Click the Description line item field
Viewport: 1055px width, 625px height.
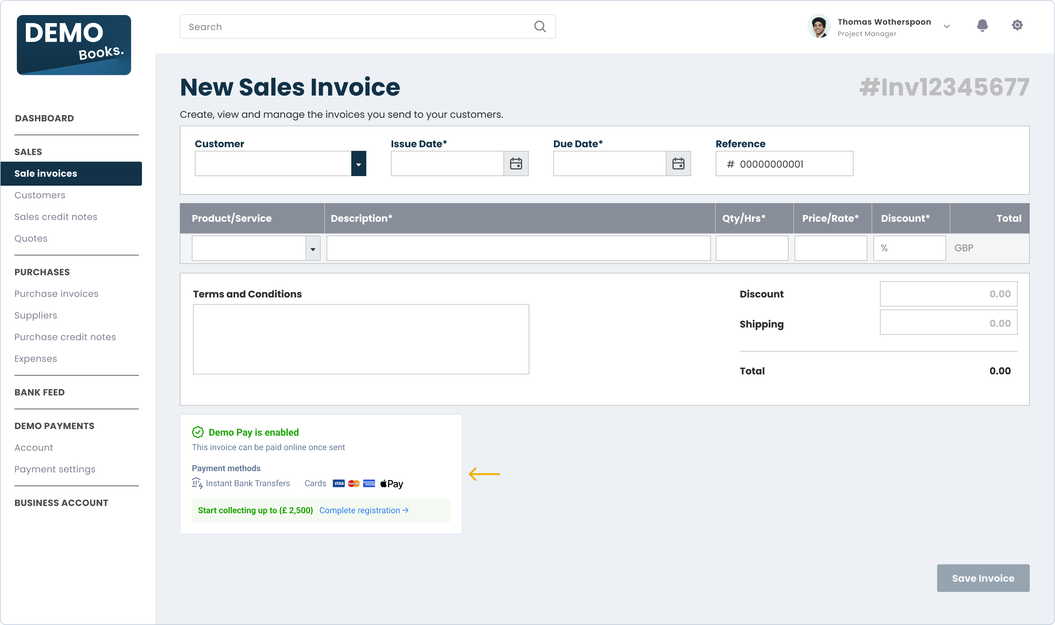coord(518,248)
